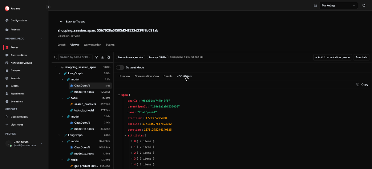Collapse the LangGraph node with 3.68s
This screenshot has height=169, width=372.
pyautogui.click(x=59, y=73)
